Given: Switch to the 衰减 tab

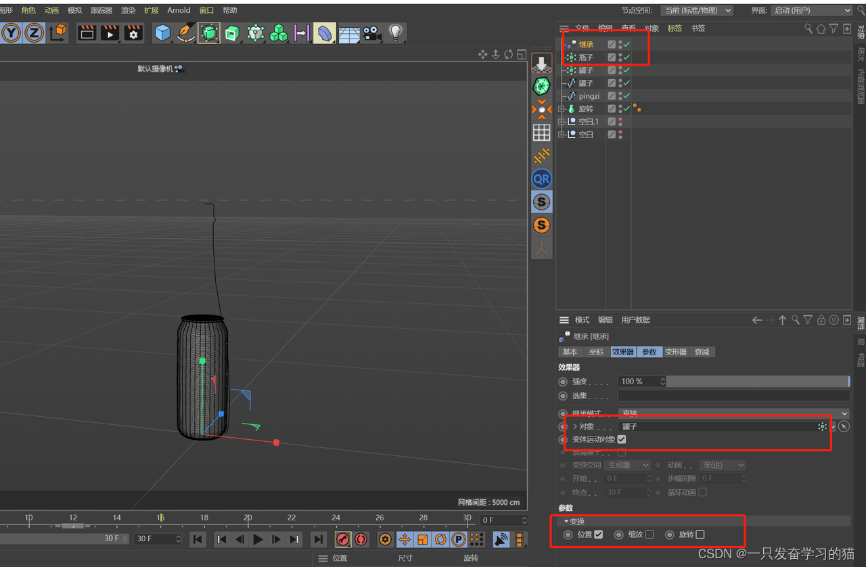Looking at the screenshot, I should coord(702,352).
